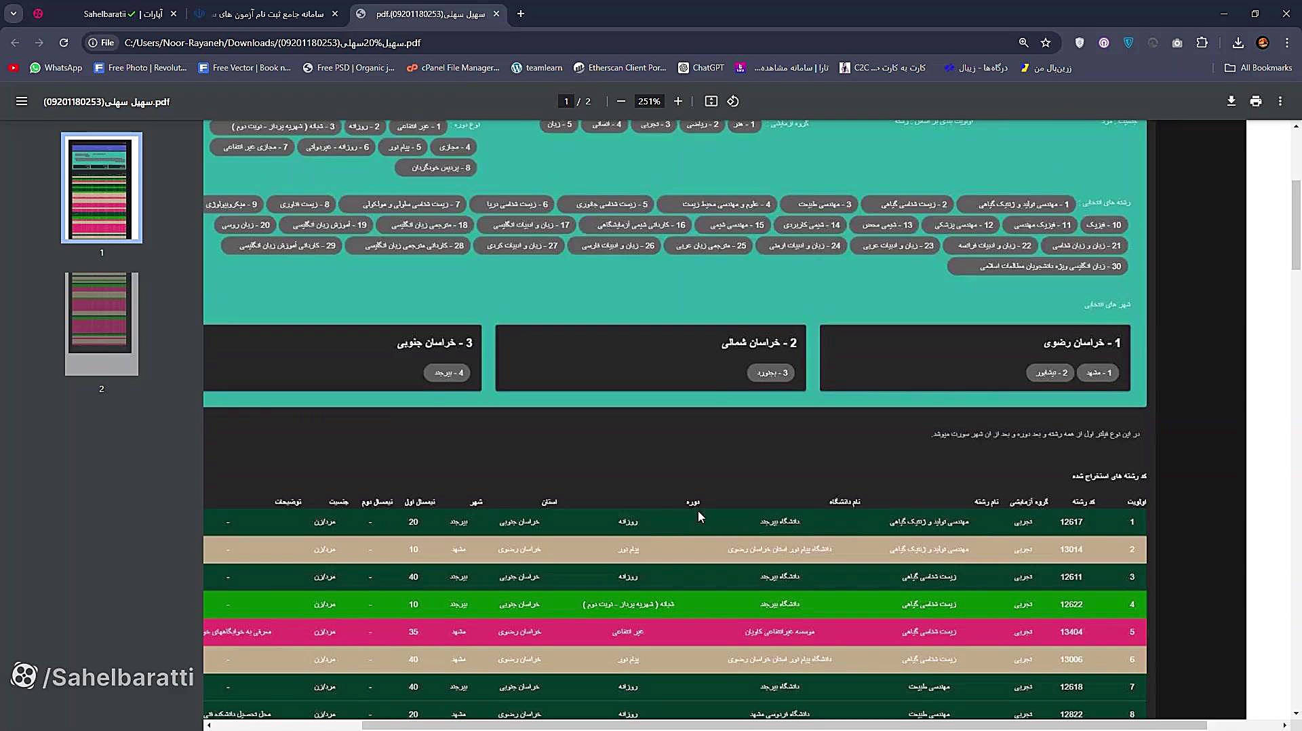The image size is (1302, 731).
Task: Rotate the PDF counterclockwise
Action: (733, 101)
